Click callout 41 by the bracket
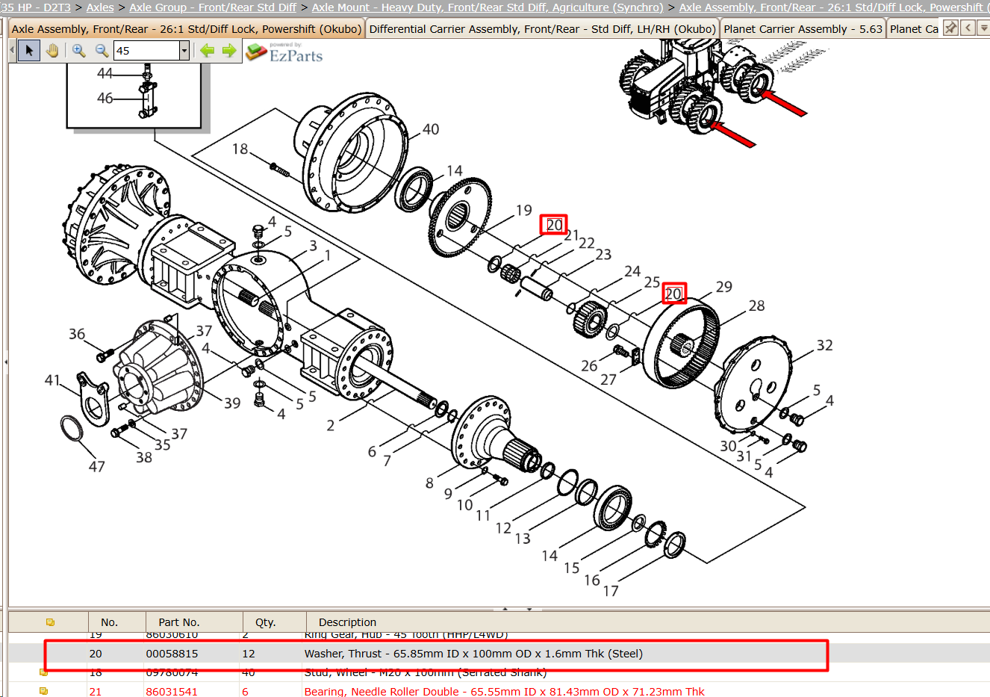Image resolution: width=990 pixels, height=697 pixels. click(x=52, y=380)
